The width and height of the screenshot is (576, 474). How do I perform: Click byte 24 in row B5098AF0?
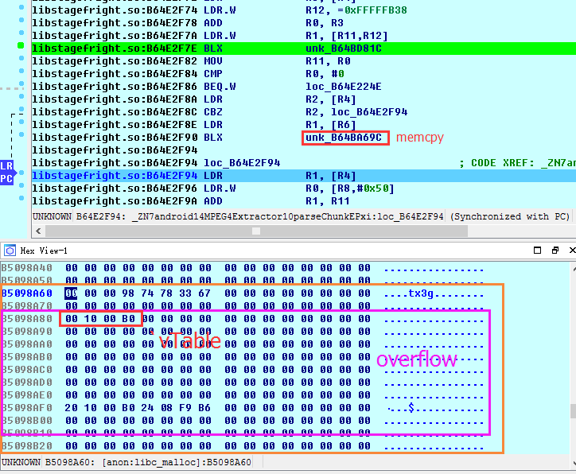click(x=147, y=408)
